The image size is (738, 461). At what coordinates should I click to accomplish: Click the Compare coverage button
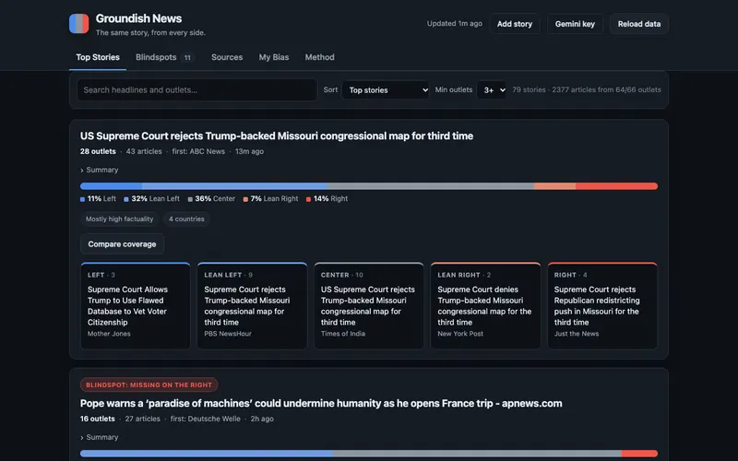coord(122,244)
